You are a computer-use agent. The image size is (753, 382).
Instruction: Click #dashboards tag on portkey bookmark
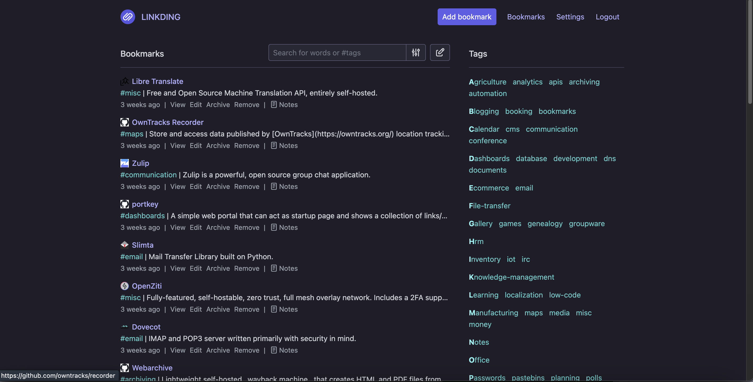pyautogui.click(x=143, y=216)
